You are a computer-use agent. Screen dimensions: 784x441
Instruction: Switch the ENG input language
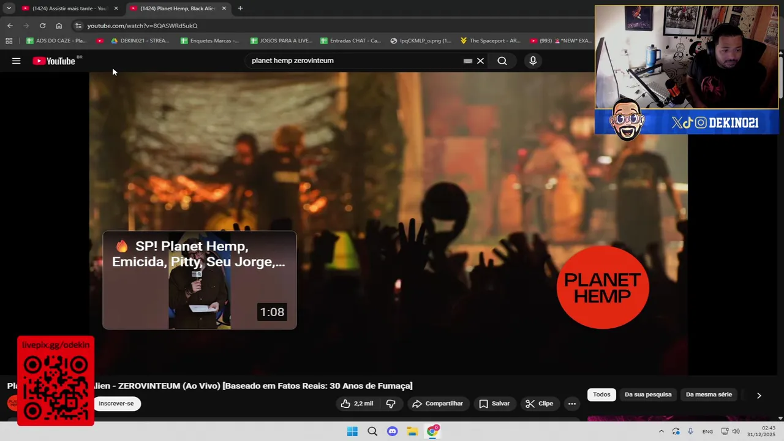click(x=707, y=431)
